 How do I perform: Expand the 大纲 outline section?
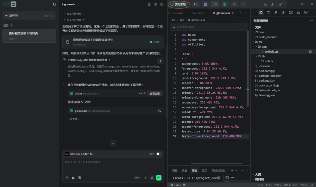click(x=258, y=174)
